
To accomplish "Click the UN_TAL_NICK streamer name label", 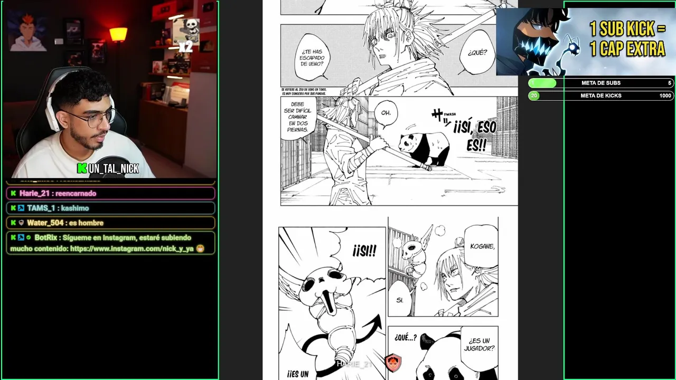I will (114, 168).
